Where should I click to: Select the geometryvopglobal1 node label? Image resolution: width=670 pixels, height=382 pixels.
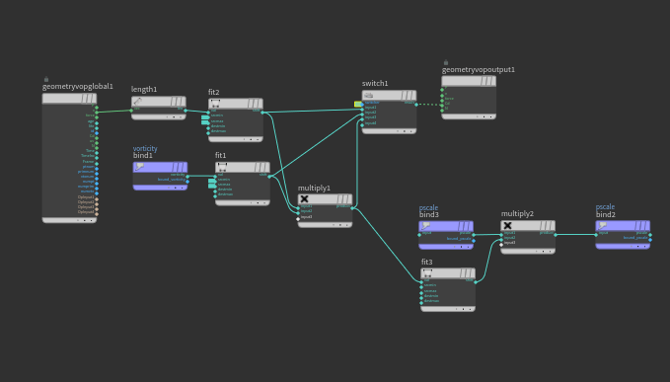coord(78,86)
